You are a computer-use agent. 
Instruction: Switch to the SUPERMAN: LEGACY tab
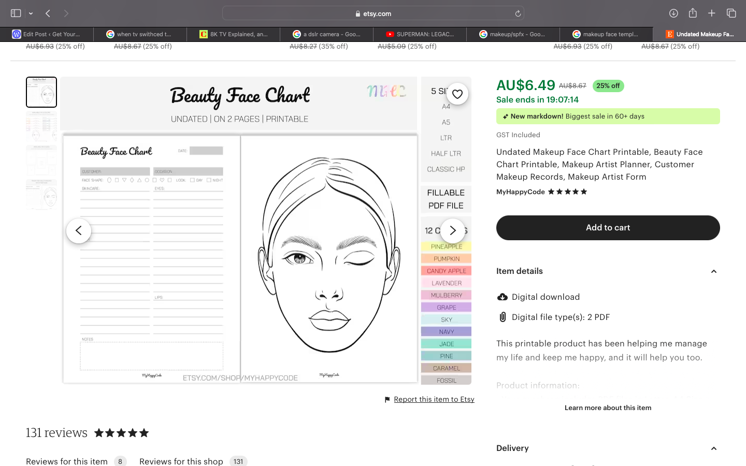pos(420,34)
